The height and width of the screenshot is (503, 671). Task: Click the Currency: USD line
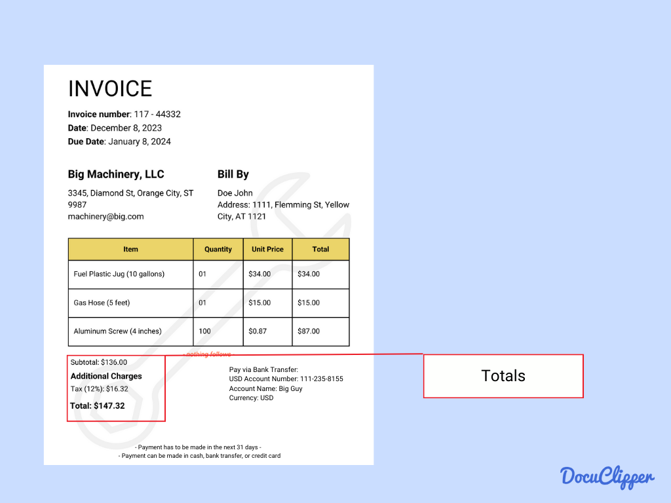(251, 398)
